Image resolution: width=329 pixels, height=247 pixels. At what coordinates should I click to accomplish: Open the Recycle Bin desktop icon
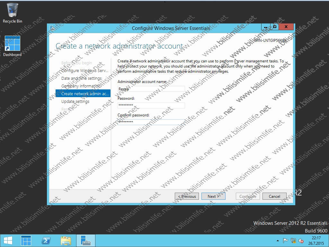point(13,13)
